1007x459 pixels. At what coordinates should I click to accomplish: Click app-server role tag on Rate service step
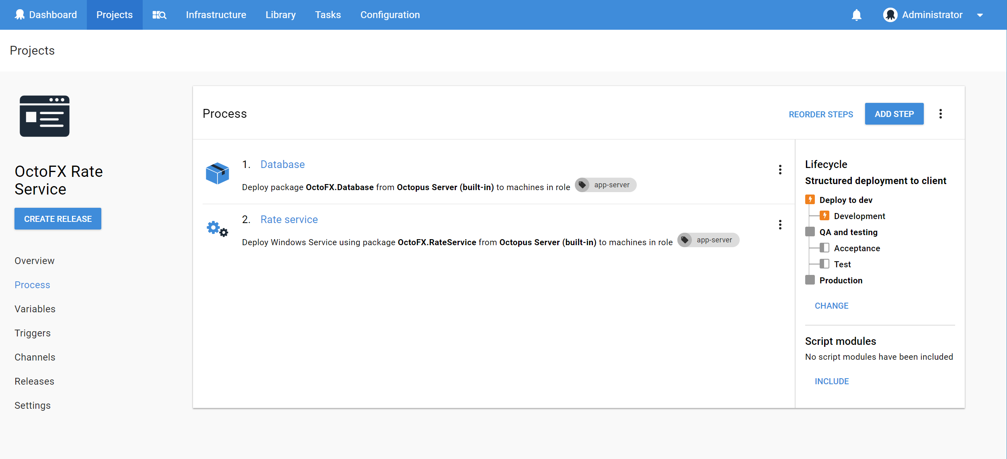click(708, 240)
